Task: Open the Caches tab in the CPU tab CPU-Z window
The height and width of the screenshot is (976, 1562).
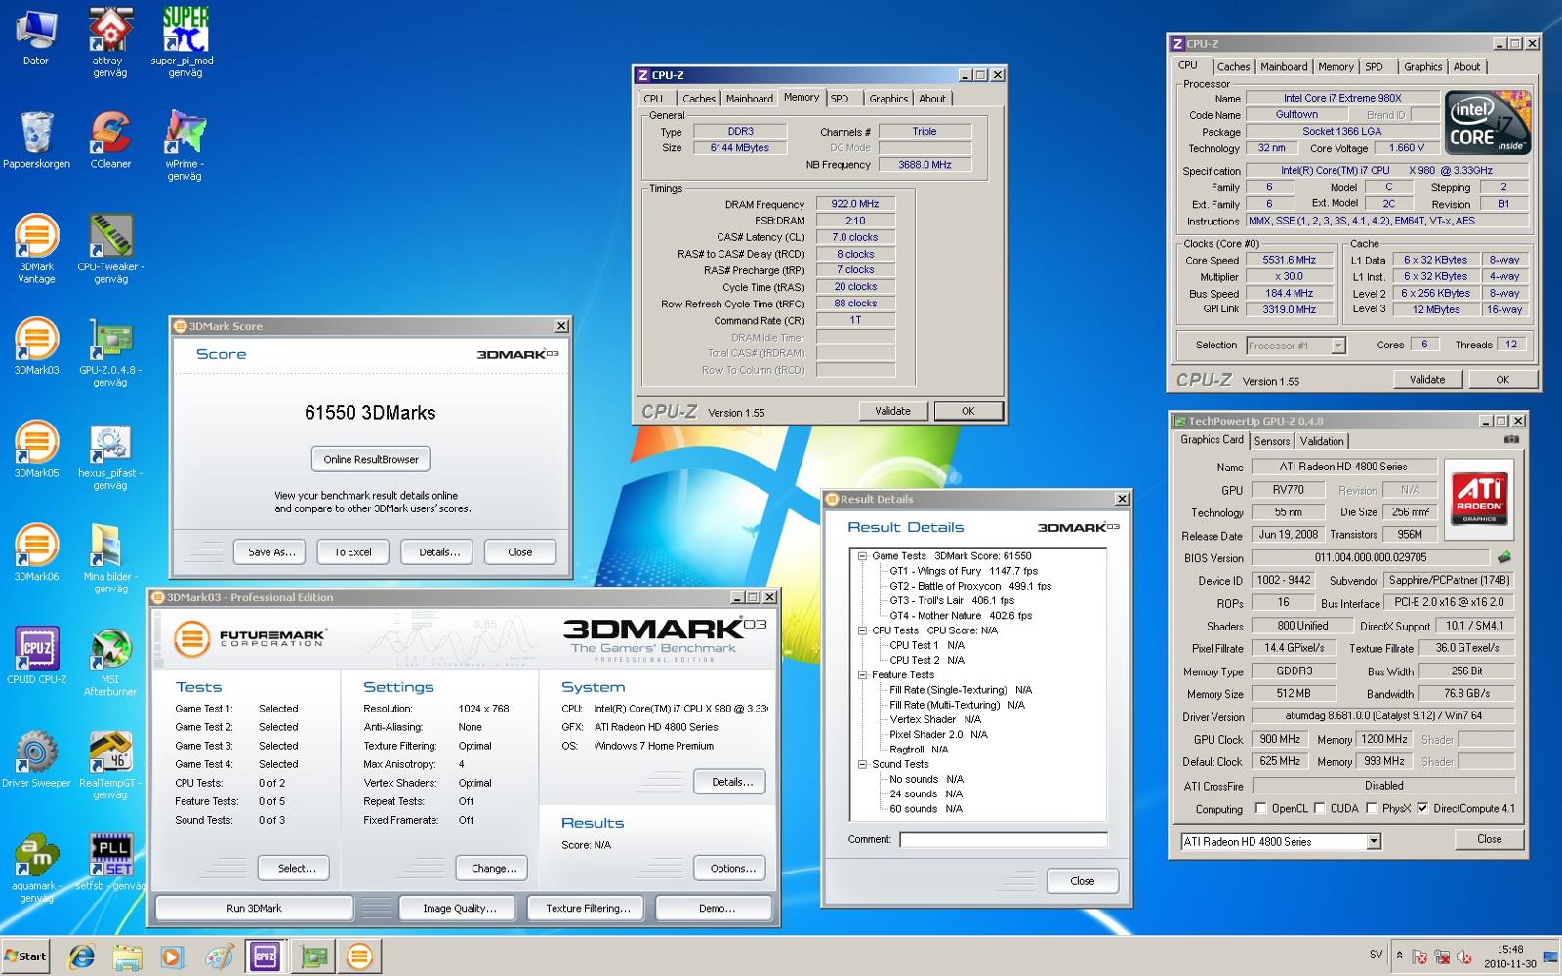Action: (x=1233, y=67)
